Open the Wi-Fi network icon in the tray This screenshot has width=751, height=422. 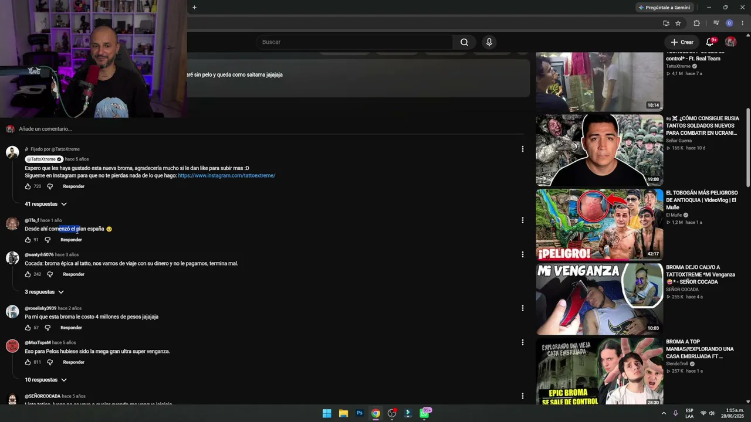tap(703, 413)
